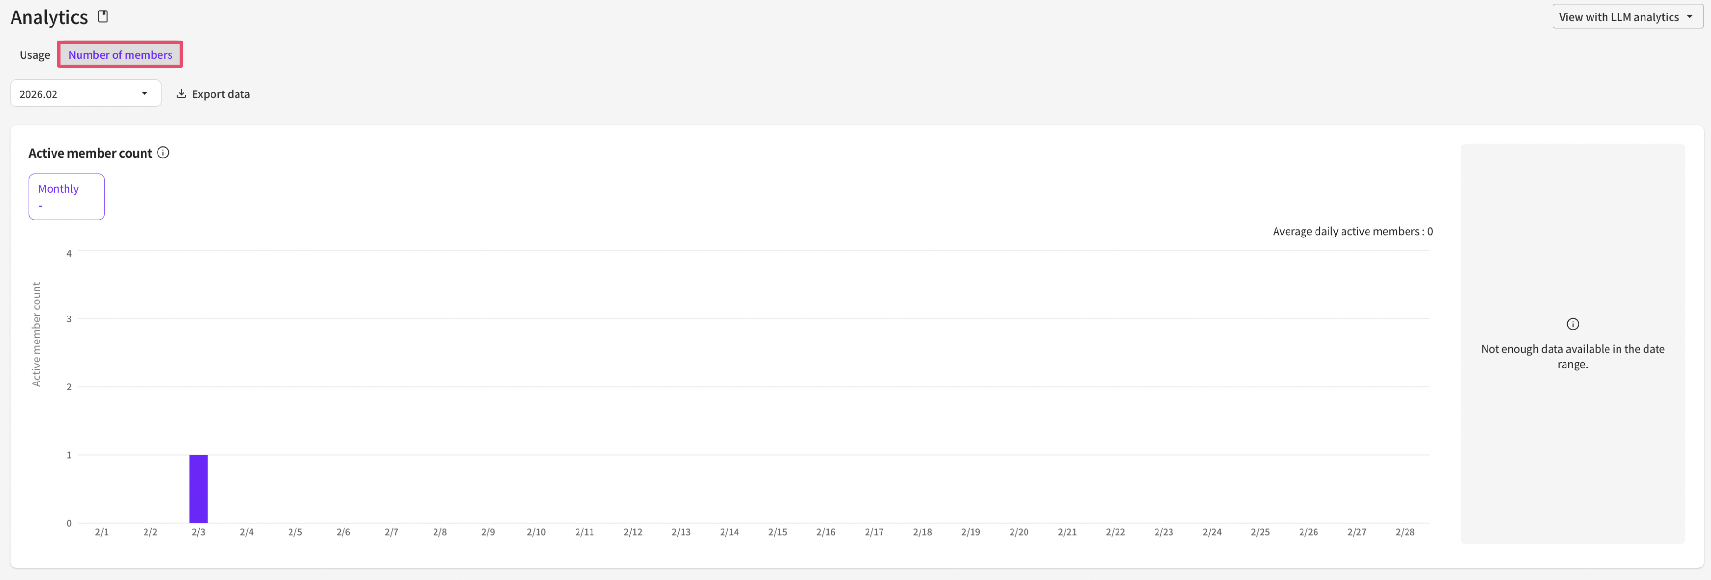Click the Average daily active members text
Viewport: 1711px width, 580px height.
[1352, 231]
